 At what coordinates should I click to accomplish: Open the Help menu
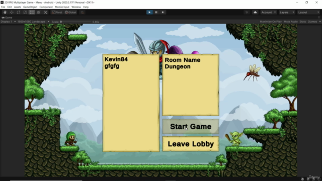(x=86, y=7)
